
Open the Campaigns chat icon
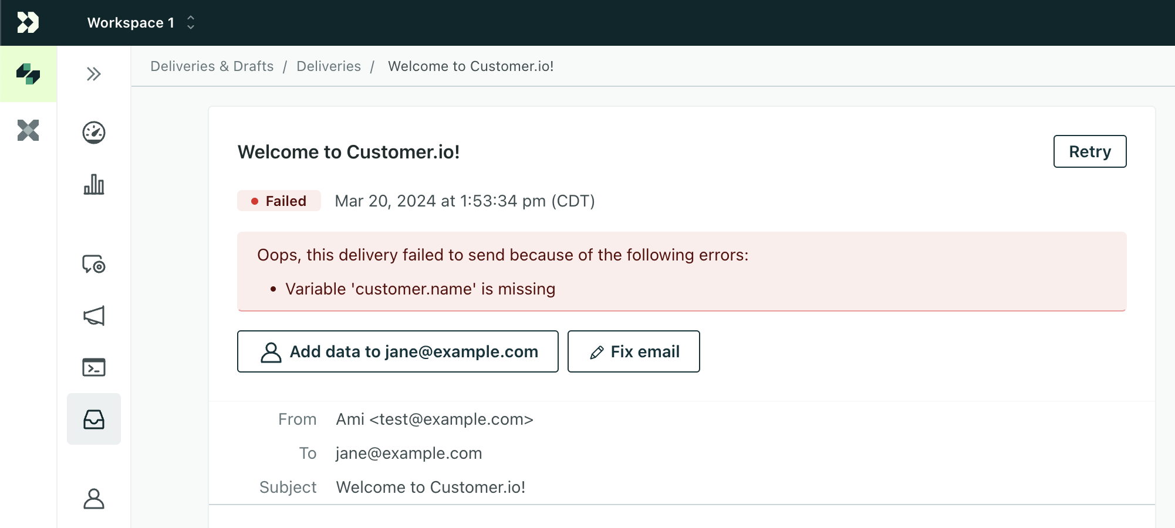(93, 264)
